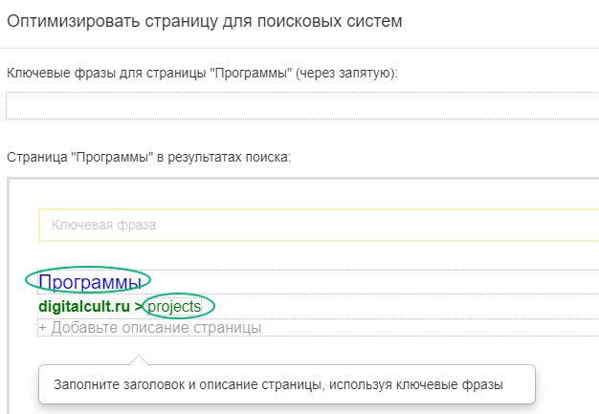599x414 pixels.
Task: Edit the "projects" URL slug
Action: pyautogui.click(x=174, y=306)
